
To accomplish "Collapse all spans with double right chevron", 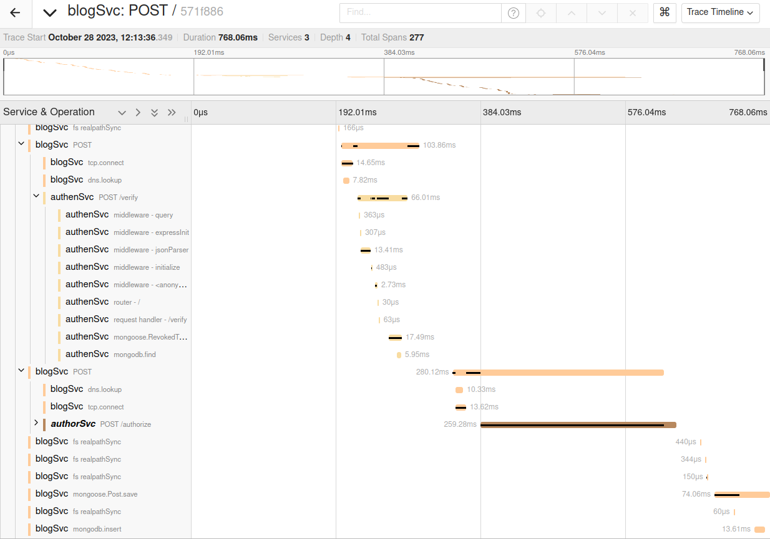I will (172, 113).
